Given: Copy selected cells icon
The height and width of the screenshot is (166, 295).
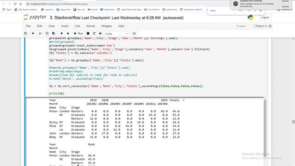Looking at the screenshot, I should pyautogui.click(x=47, y=34).
